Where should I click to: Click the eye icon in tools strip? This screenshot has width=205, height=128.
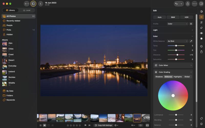pyautogui.click(x=201, y=33)
